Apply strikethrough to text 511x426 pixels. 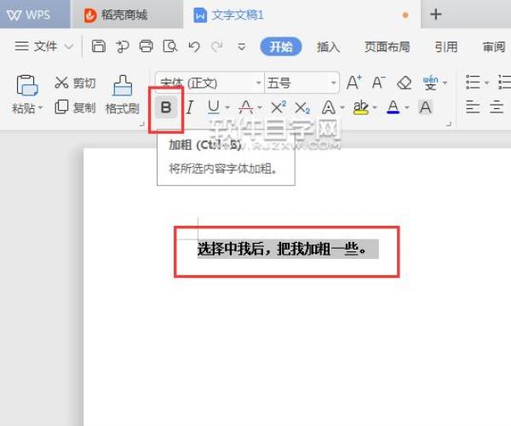pos(246,106)
